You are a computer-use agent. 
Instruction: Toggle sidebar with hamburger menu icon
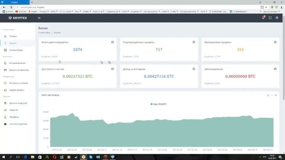coord(39,18)
